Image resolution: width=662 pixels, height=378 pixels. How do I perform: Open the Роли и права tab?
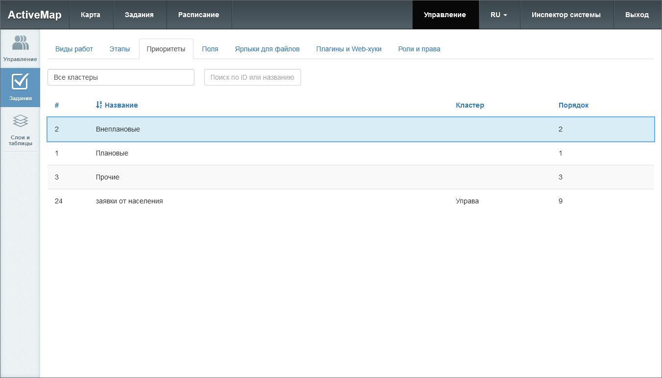[x=419, y=49]
